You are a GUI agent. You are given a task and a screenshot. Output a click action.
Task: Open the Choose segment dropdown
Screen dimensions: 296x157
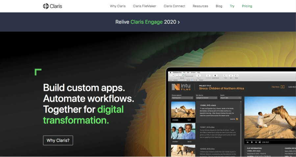(182, 98)
